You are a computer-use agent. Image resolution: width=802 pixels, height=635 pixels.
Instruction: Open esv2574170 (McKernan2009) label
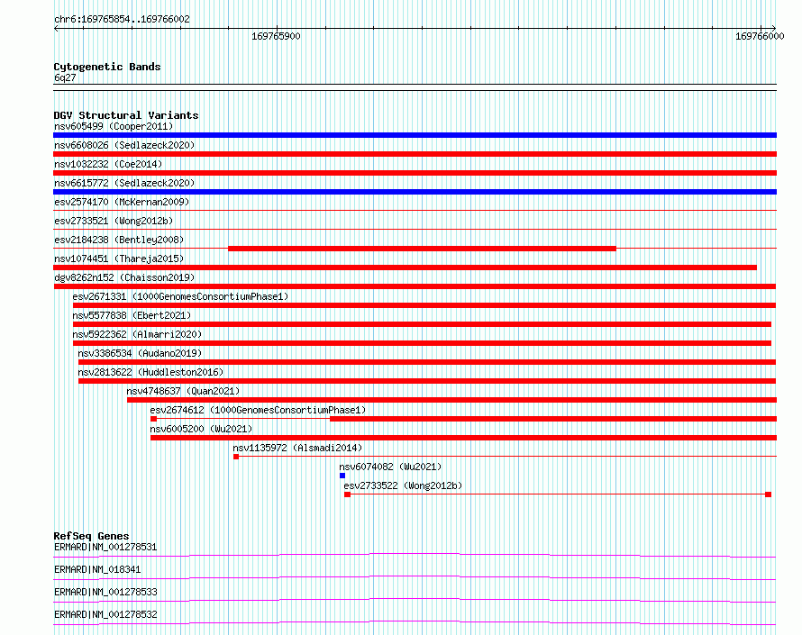tap(122, 202)
